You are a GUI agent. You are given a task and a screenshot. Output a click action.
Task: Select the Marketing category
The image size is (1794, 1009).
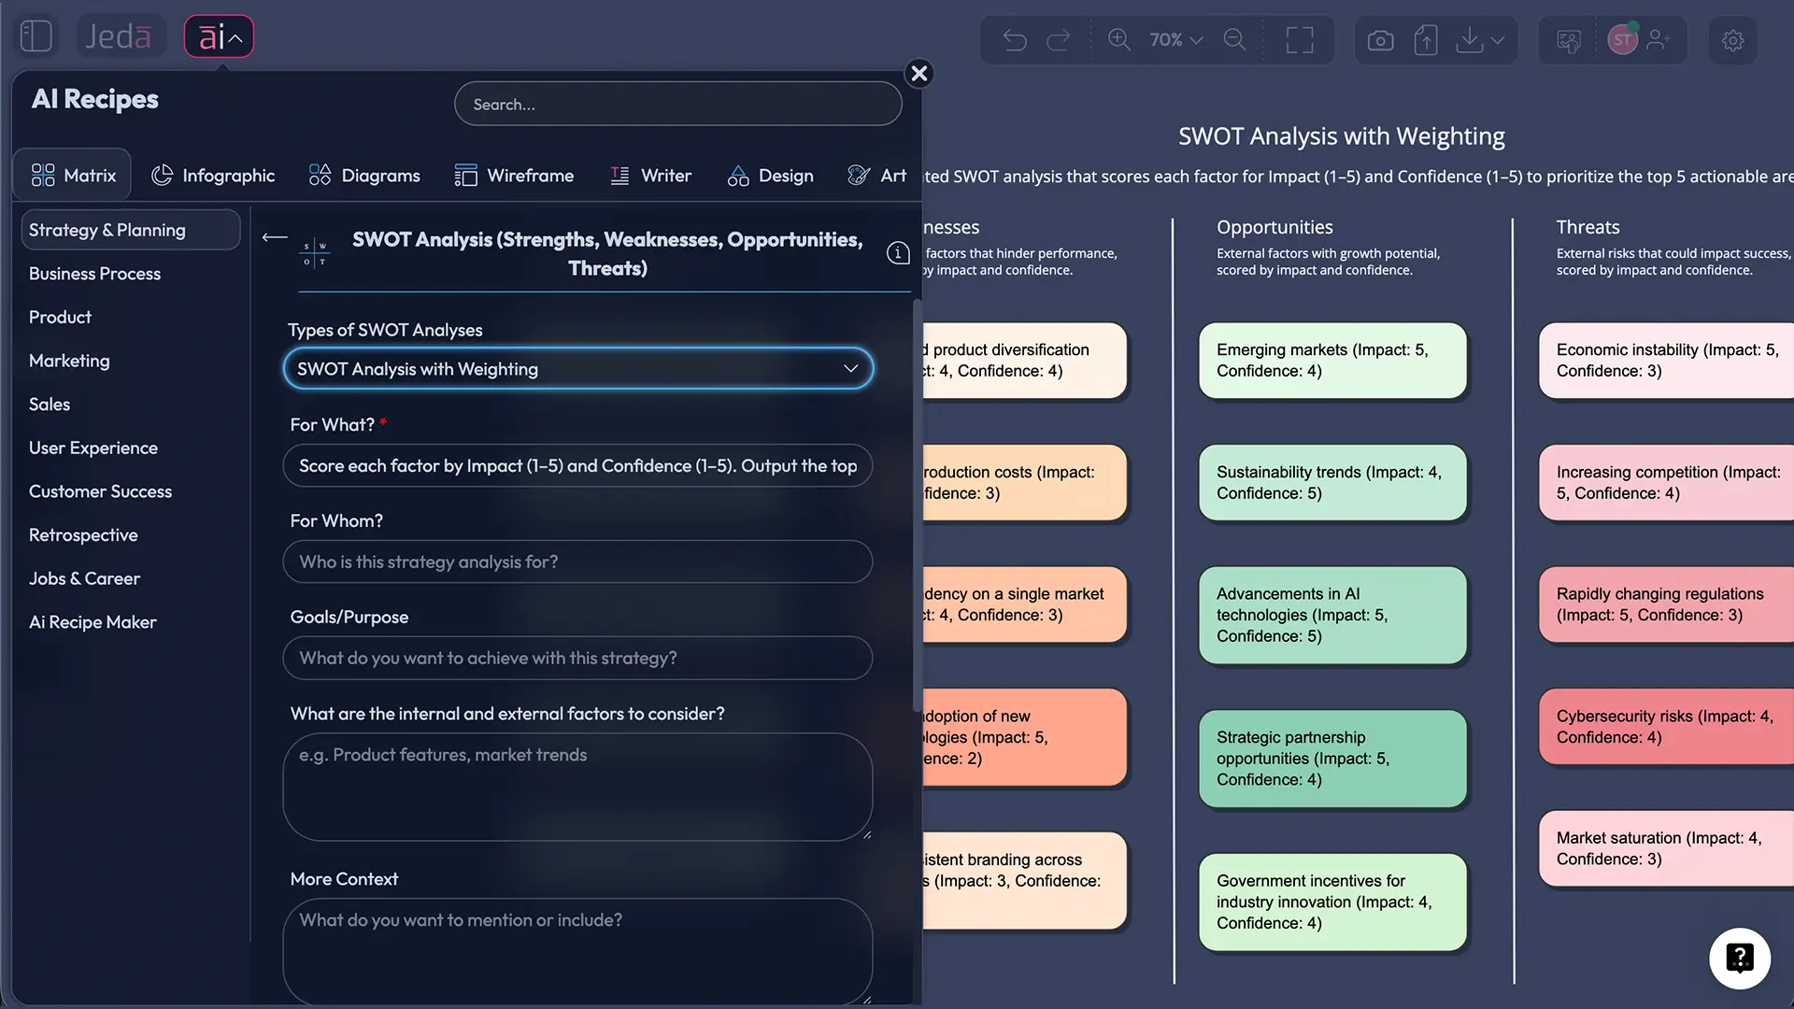pos(69,361)
